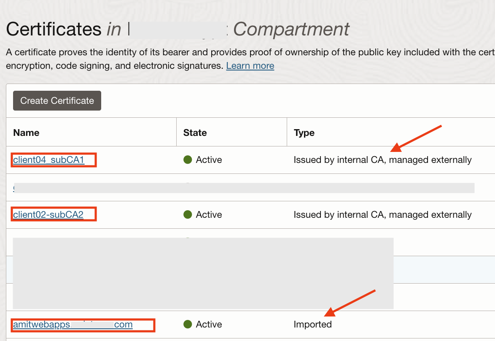Click the Active label in the amitwebapps row

pos(209,324)
